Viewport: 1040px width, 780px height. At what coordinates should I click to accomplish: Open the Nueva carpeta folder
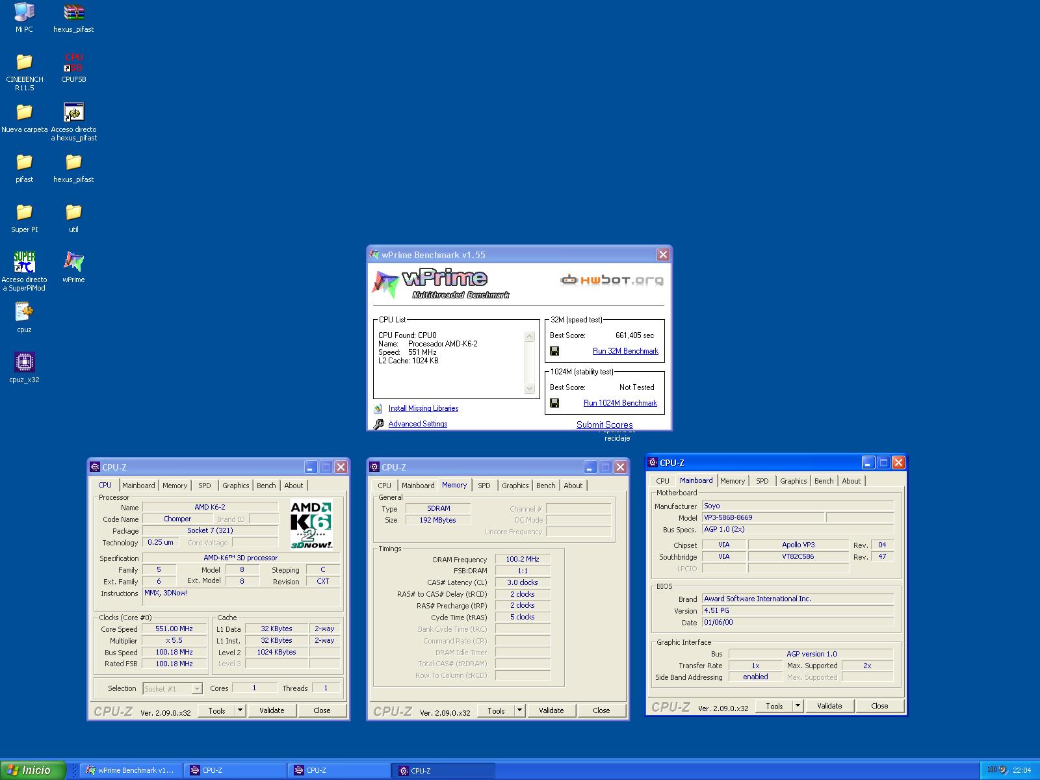pos(24,112)
